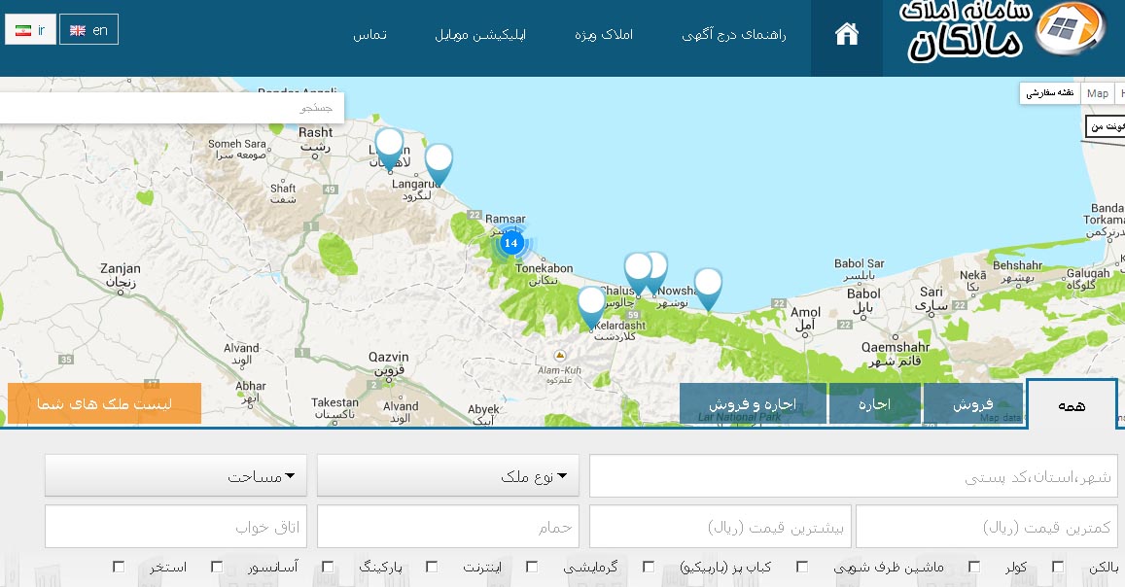Toggle the آسانسور (elevator) checkbox
The image size is (1125, 587).
(217, 567)
